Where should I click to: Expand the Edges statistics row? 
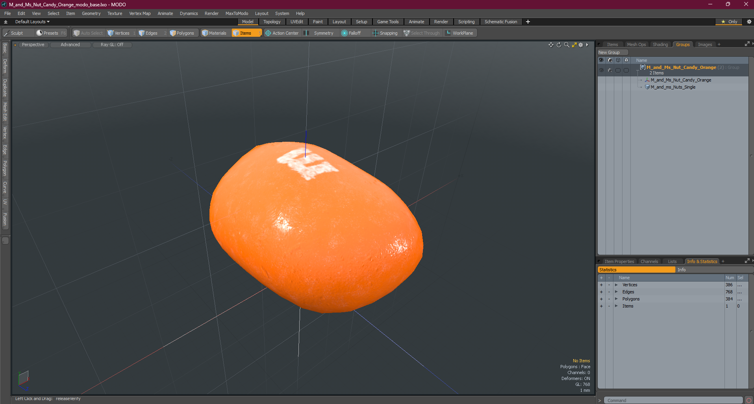[616, 292]
